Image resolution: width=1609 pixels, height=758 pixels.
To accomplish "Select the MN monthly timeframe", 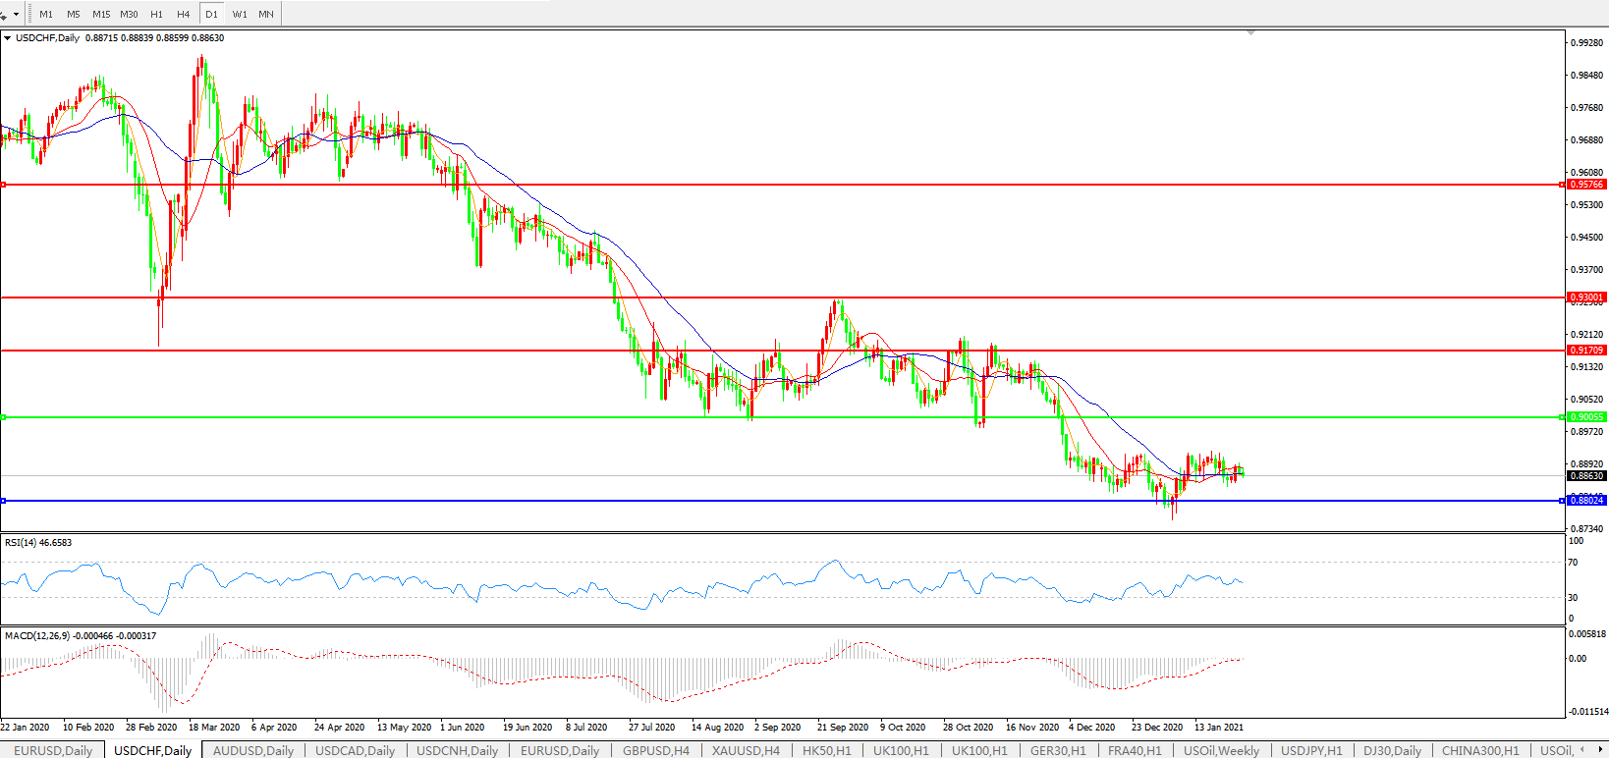I will (x=266, y=15).
